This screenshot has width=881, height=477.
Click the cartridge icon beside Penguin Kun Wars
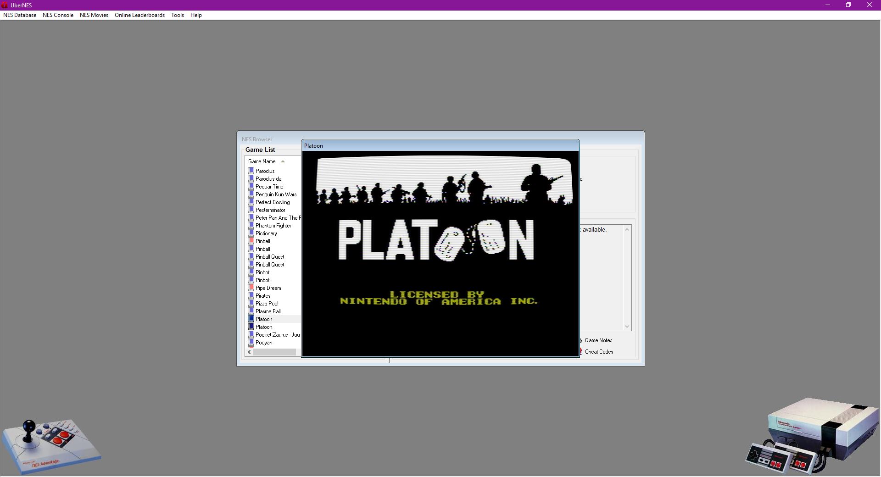coord(251,194)
